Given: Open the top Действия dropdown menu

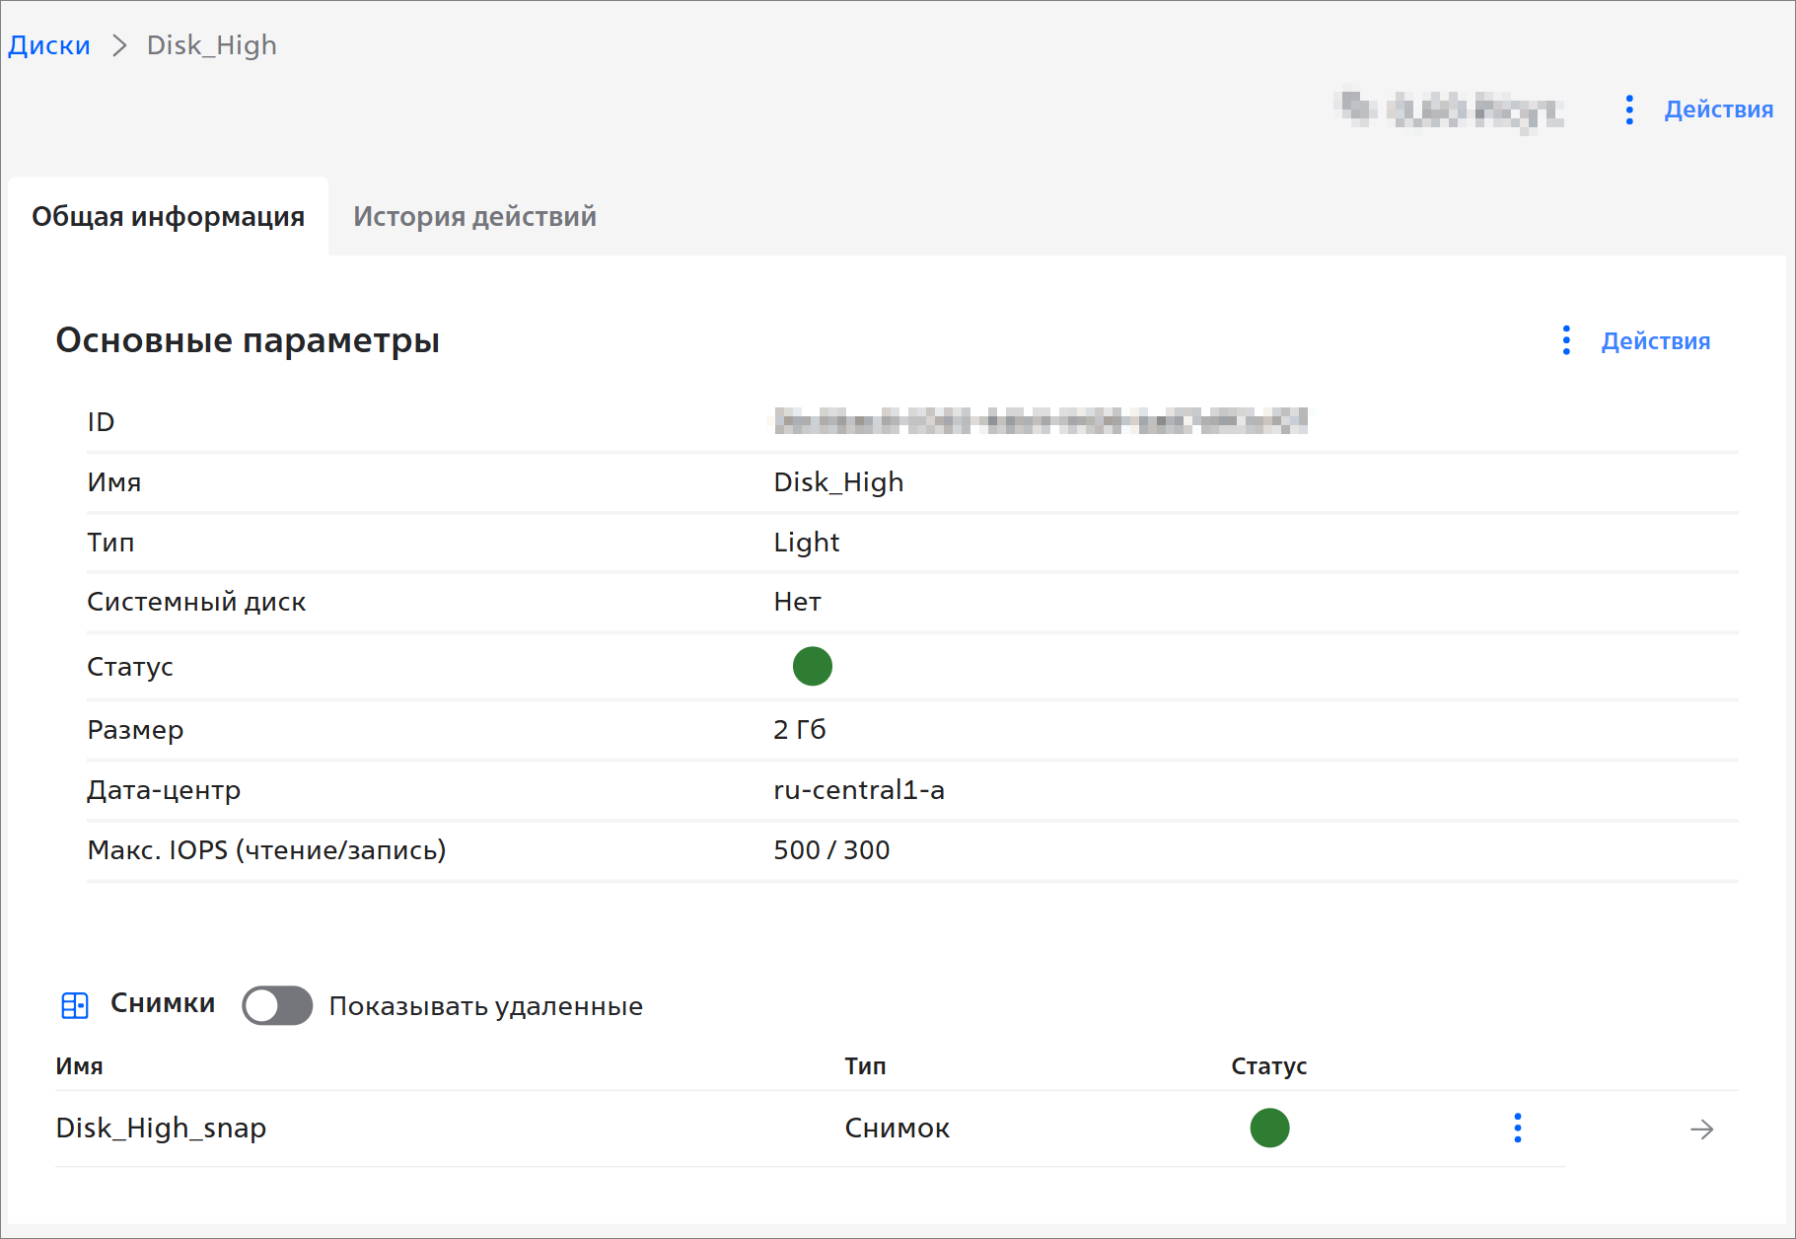Looking at the screenshot, I should (x=1718, y=109).
